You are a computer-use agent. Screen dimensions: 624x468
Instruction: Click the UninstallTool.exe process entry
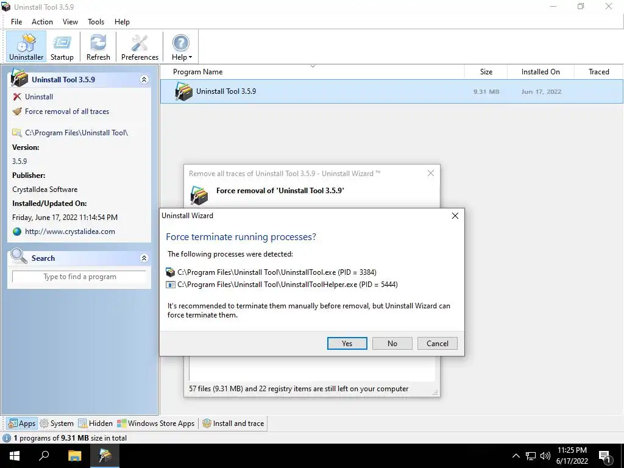click(271, 272)
